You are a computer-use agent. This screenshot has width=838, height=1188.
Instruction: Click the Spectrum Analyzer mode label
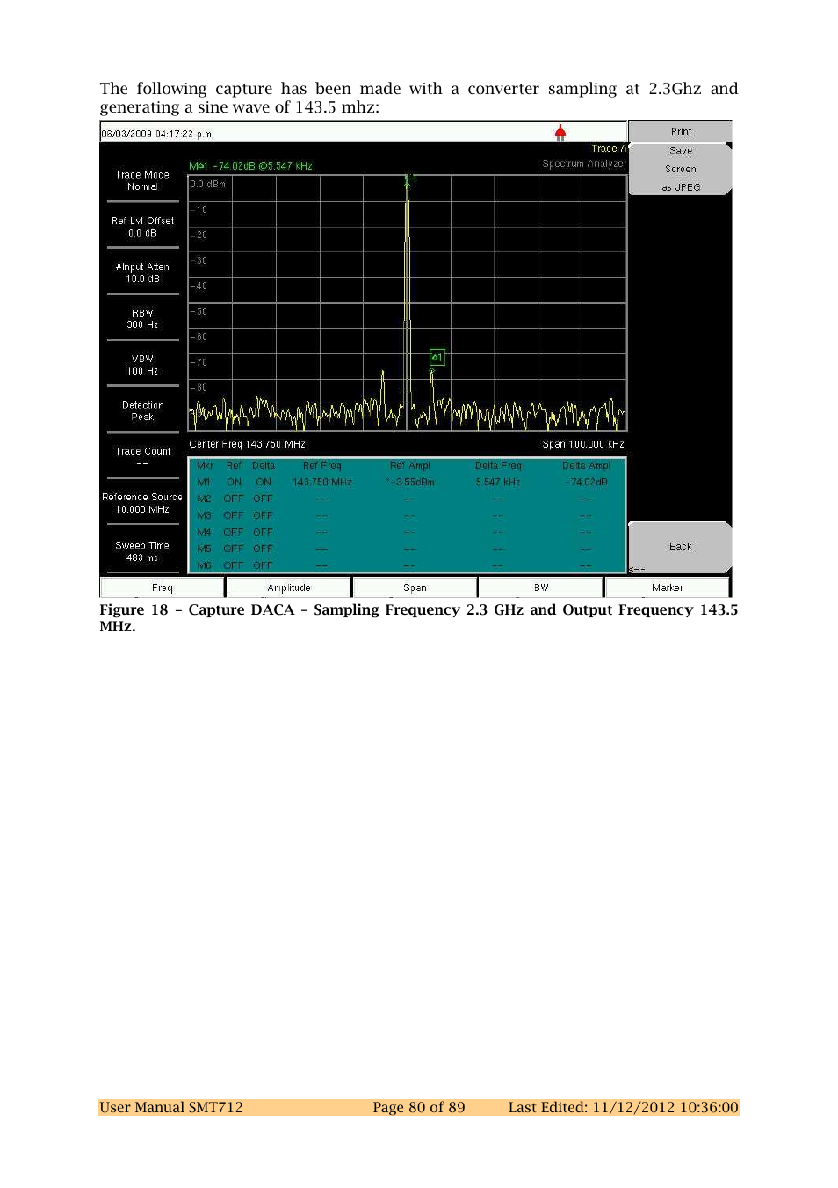(x=584, y=164)
